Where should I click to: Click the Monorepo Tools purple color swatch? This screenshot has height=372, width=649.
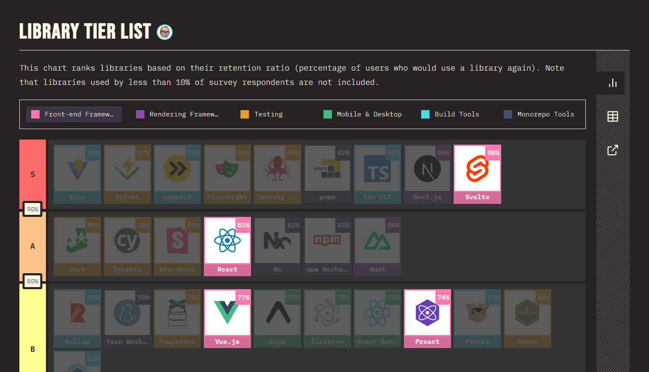(x=508, y=114)
